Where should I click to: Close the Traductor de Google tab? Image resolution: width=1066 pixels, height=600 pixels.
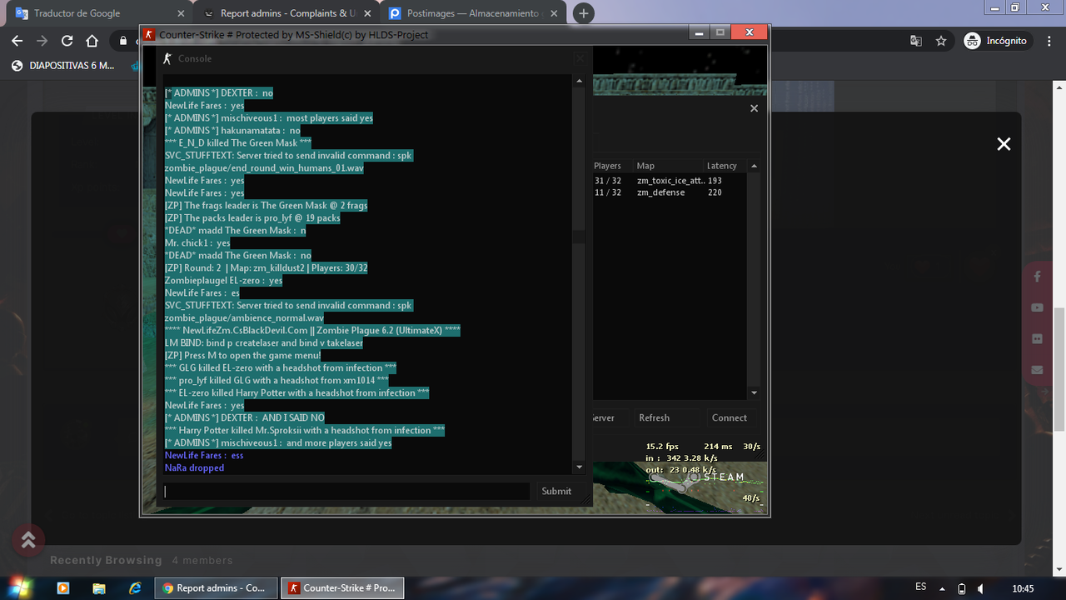click(182, 13)
